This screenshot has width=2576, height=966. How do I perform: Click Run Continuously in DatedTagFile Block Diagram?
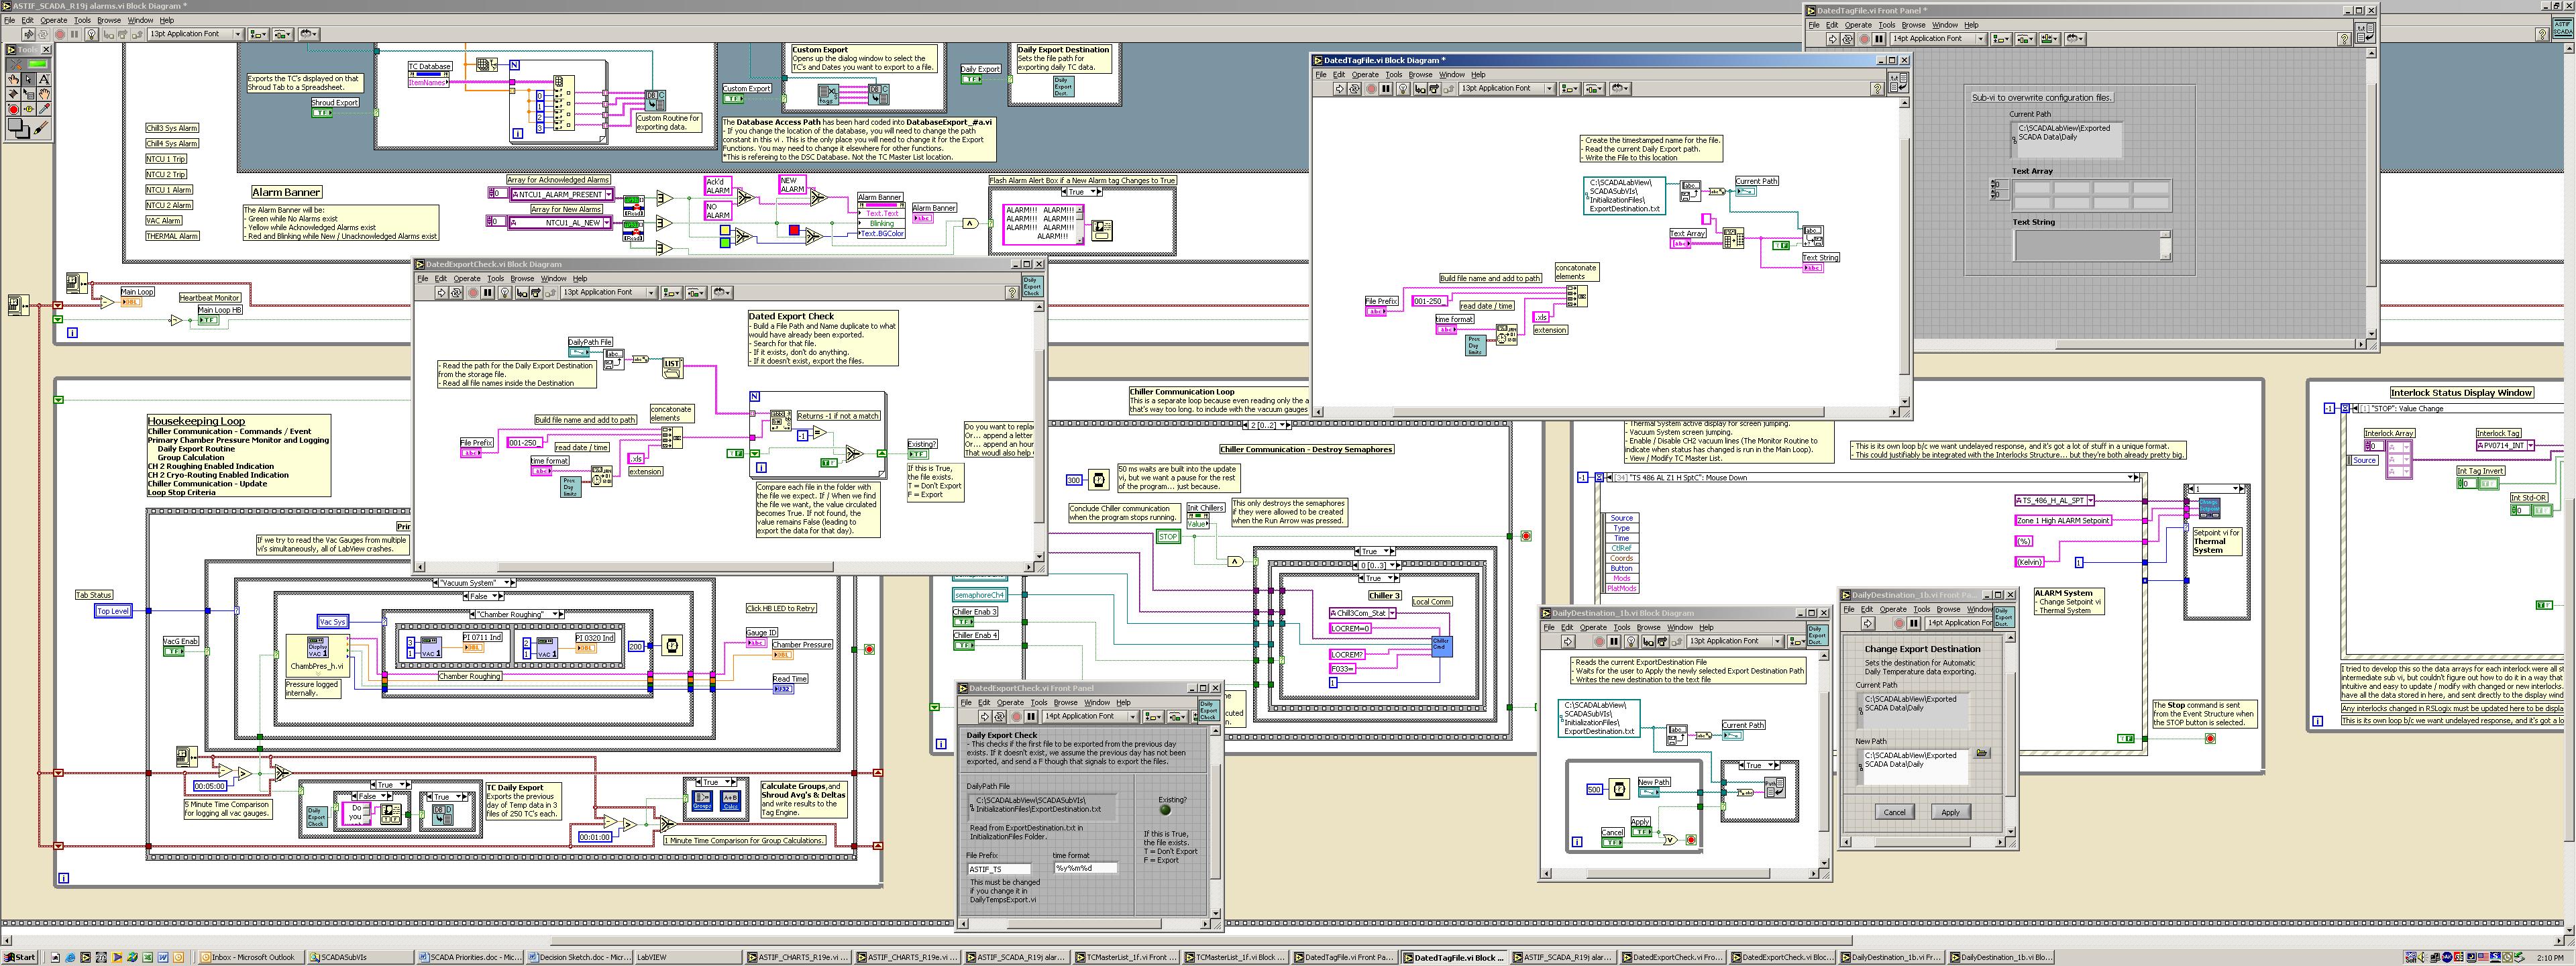tap(1355, 89)
